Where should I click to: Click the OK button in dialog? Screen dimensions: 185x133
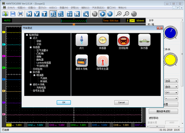[x=64, y=102]
